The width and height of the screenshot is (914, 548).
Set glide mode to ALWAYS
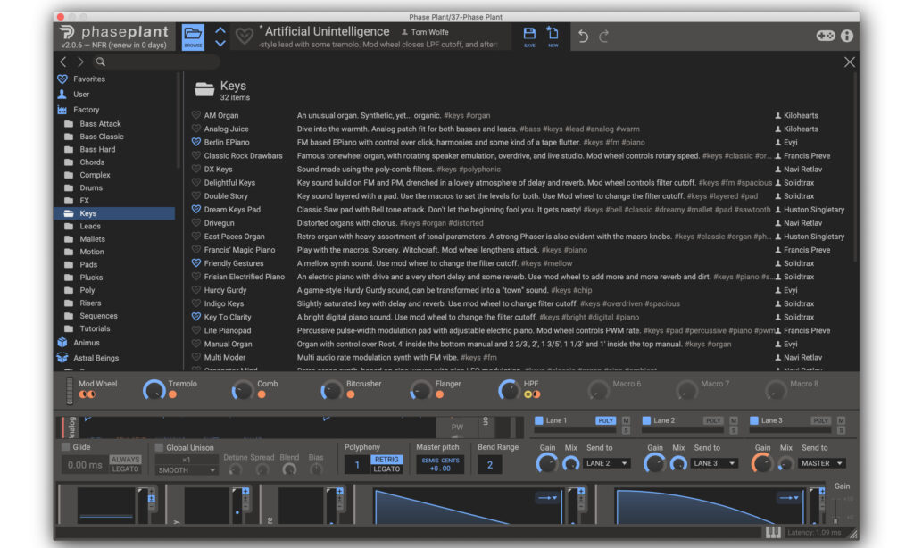click(125, 460)
